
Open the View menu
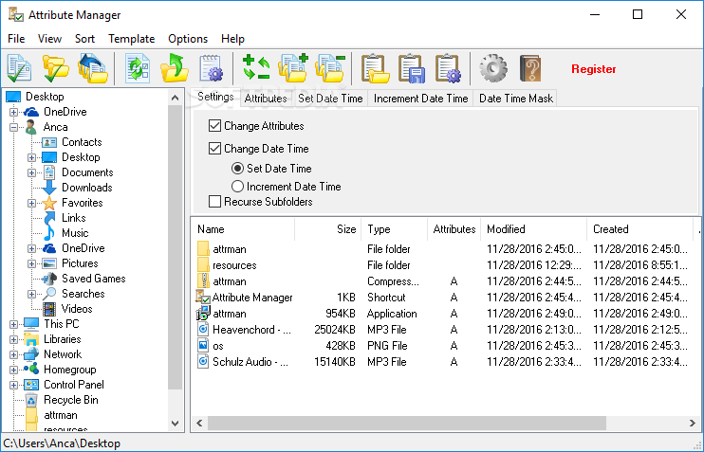(49, 39)
